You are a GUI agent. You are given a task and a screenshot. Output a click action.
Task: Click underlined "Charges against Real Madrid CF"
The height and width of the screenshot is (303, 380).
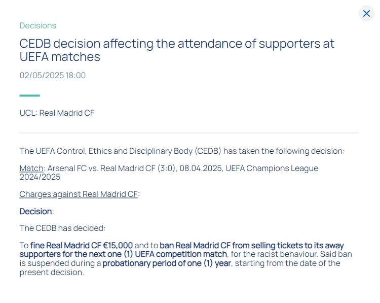coord(79,194)
